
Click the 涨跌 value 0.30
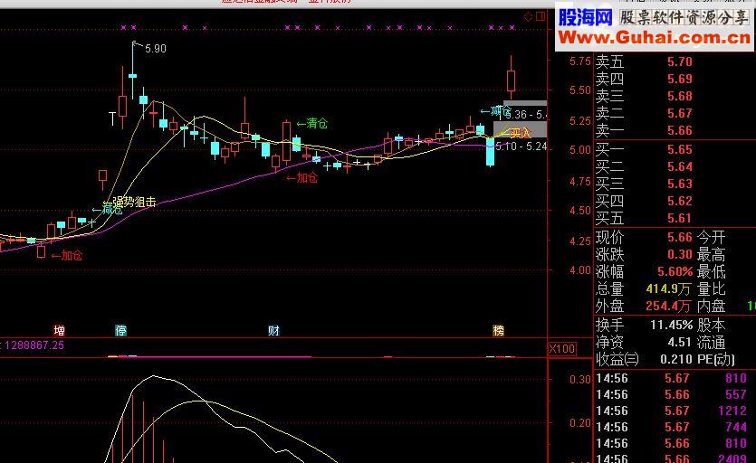click(680, 254)
